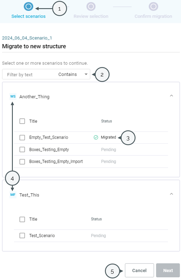
Task: Click the Filter by text input field
Action: [29, 74]
